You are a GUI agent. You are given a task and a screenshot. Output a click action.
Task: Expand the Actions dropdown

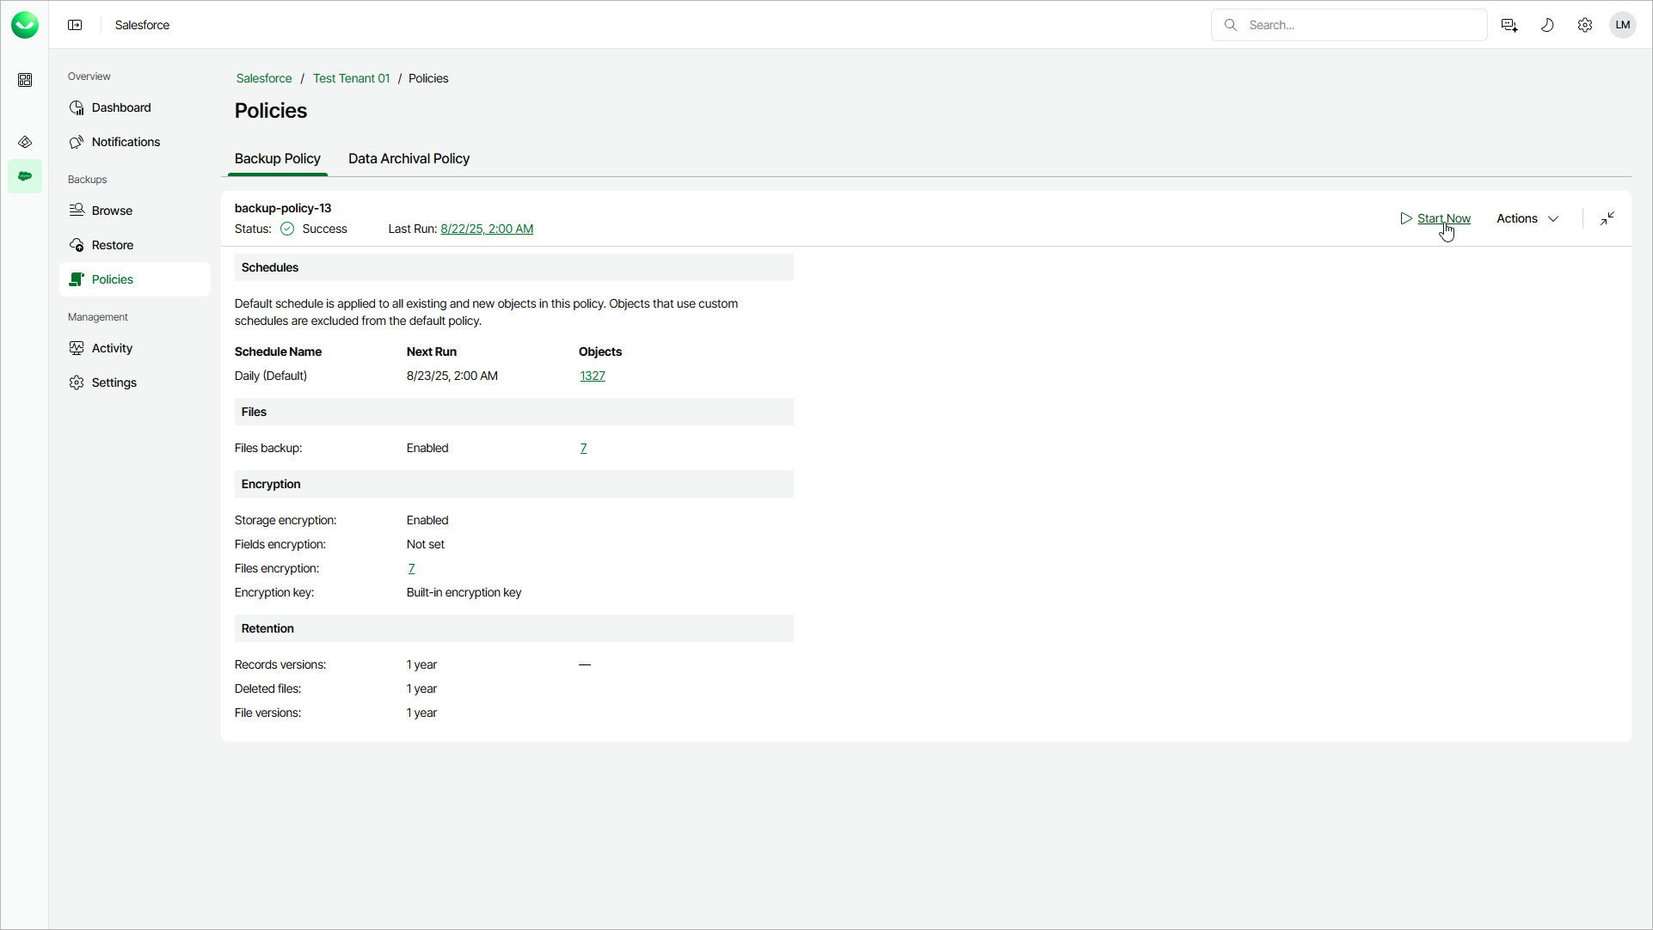coord(1527,218)
